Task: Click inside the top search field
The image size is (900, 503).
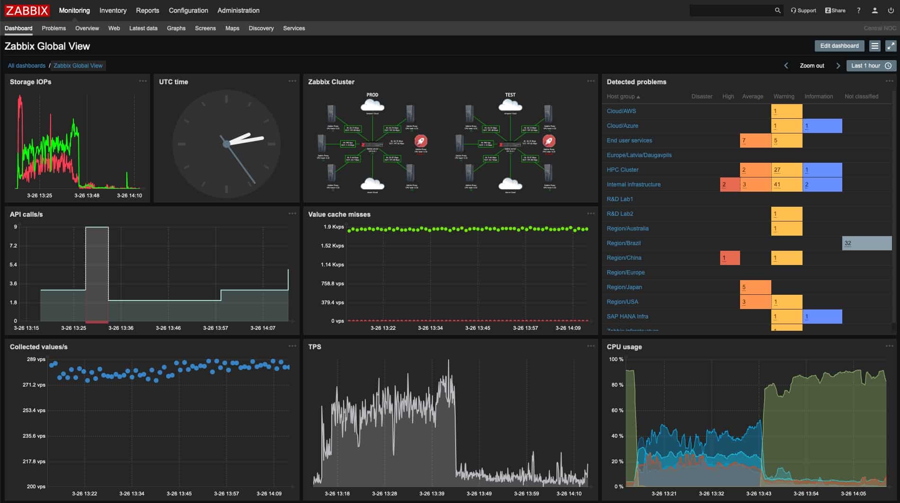Action: coord(731,10)
